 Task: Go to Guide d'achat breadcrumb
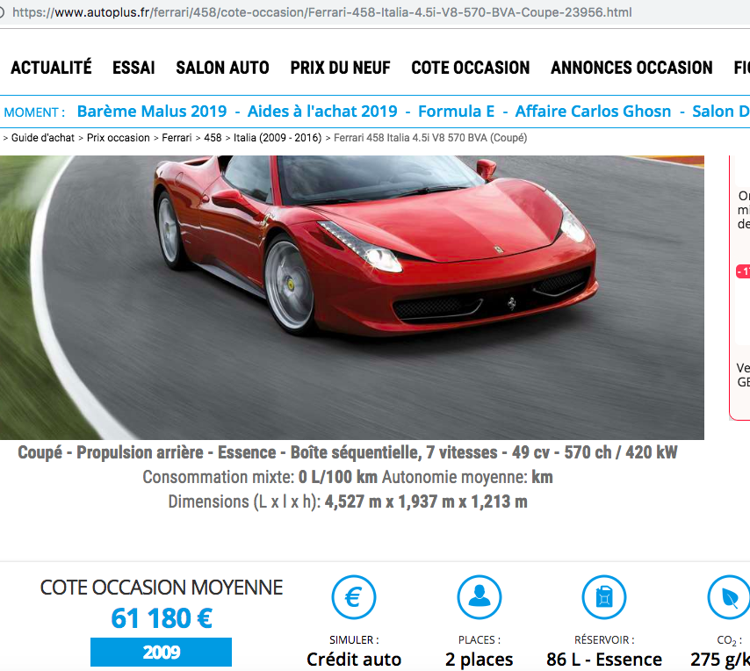click(x=42, y=138)
